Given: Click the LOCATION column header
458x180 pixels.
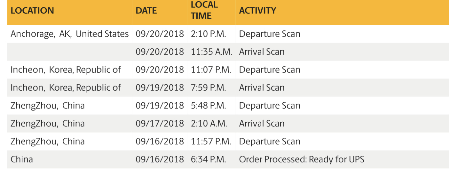Looking at the screenshot, I should click(x=32, y=11).
